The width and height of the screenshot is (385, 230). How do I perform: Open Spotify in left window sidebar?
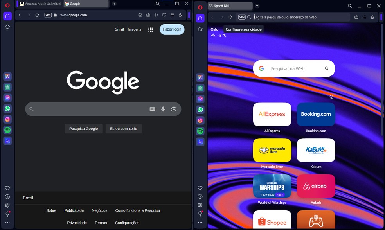pos(7,130)
